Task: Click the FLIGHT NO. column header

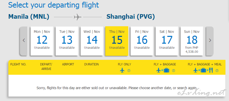Action: click(x=18, y=64)
